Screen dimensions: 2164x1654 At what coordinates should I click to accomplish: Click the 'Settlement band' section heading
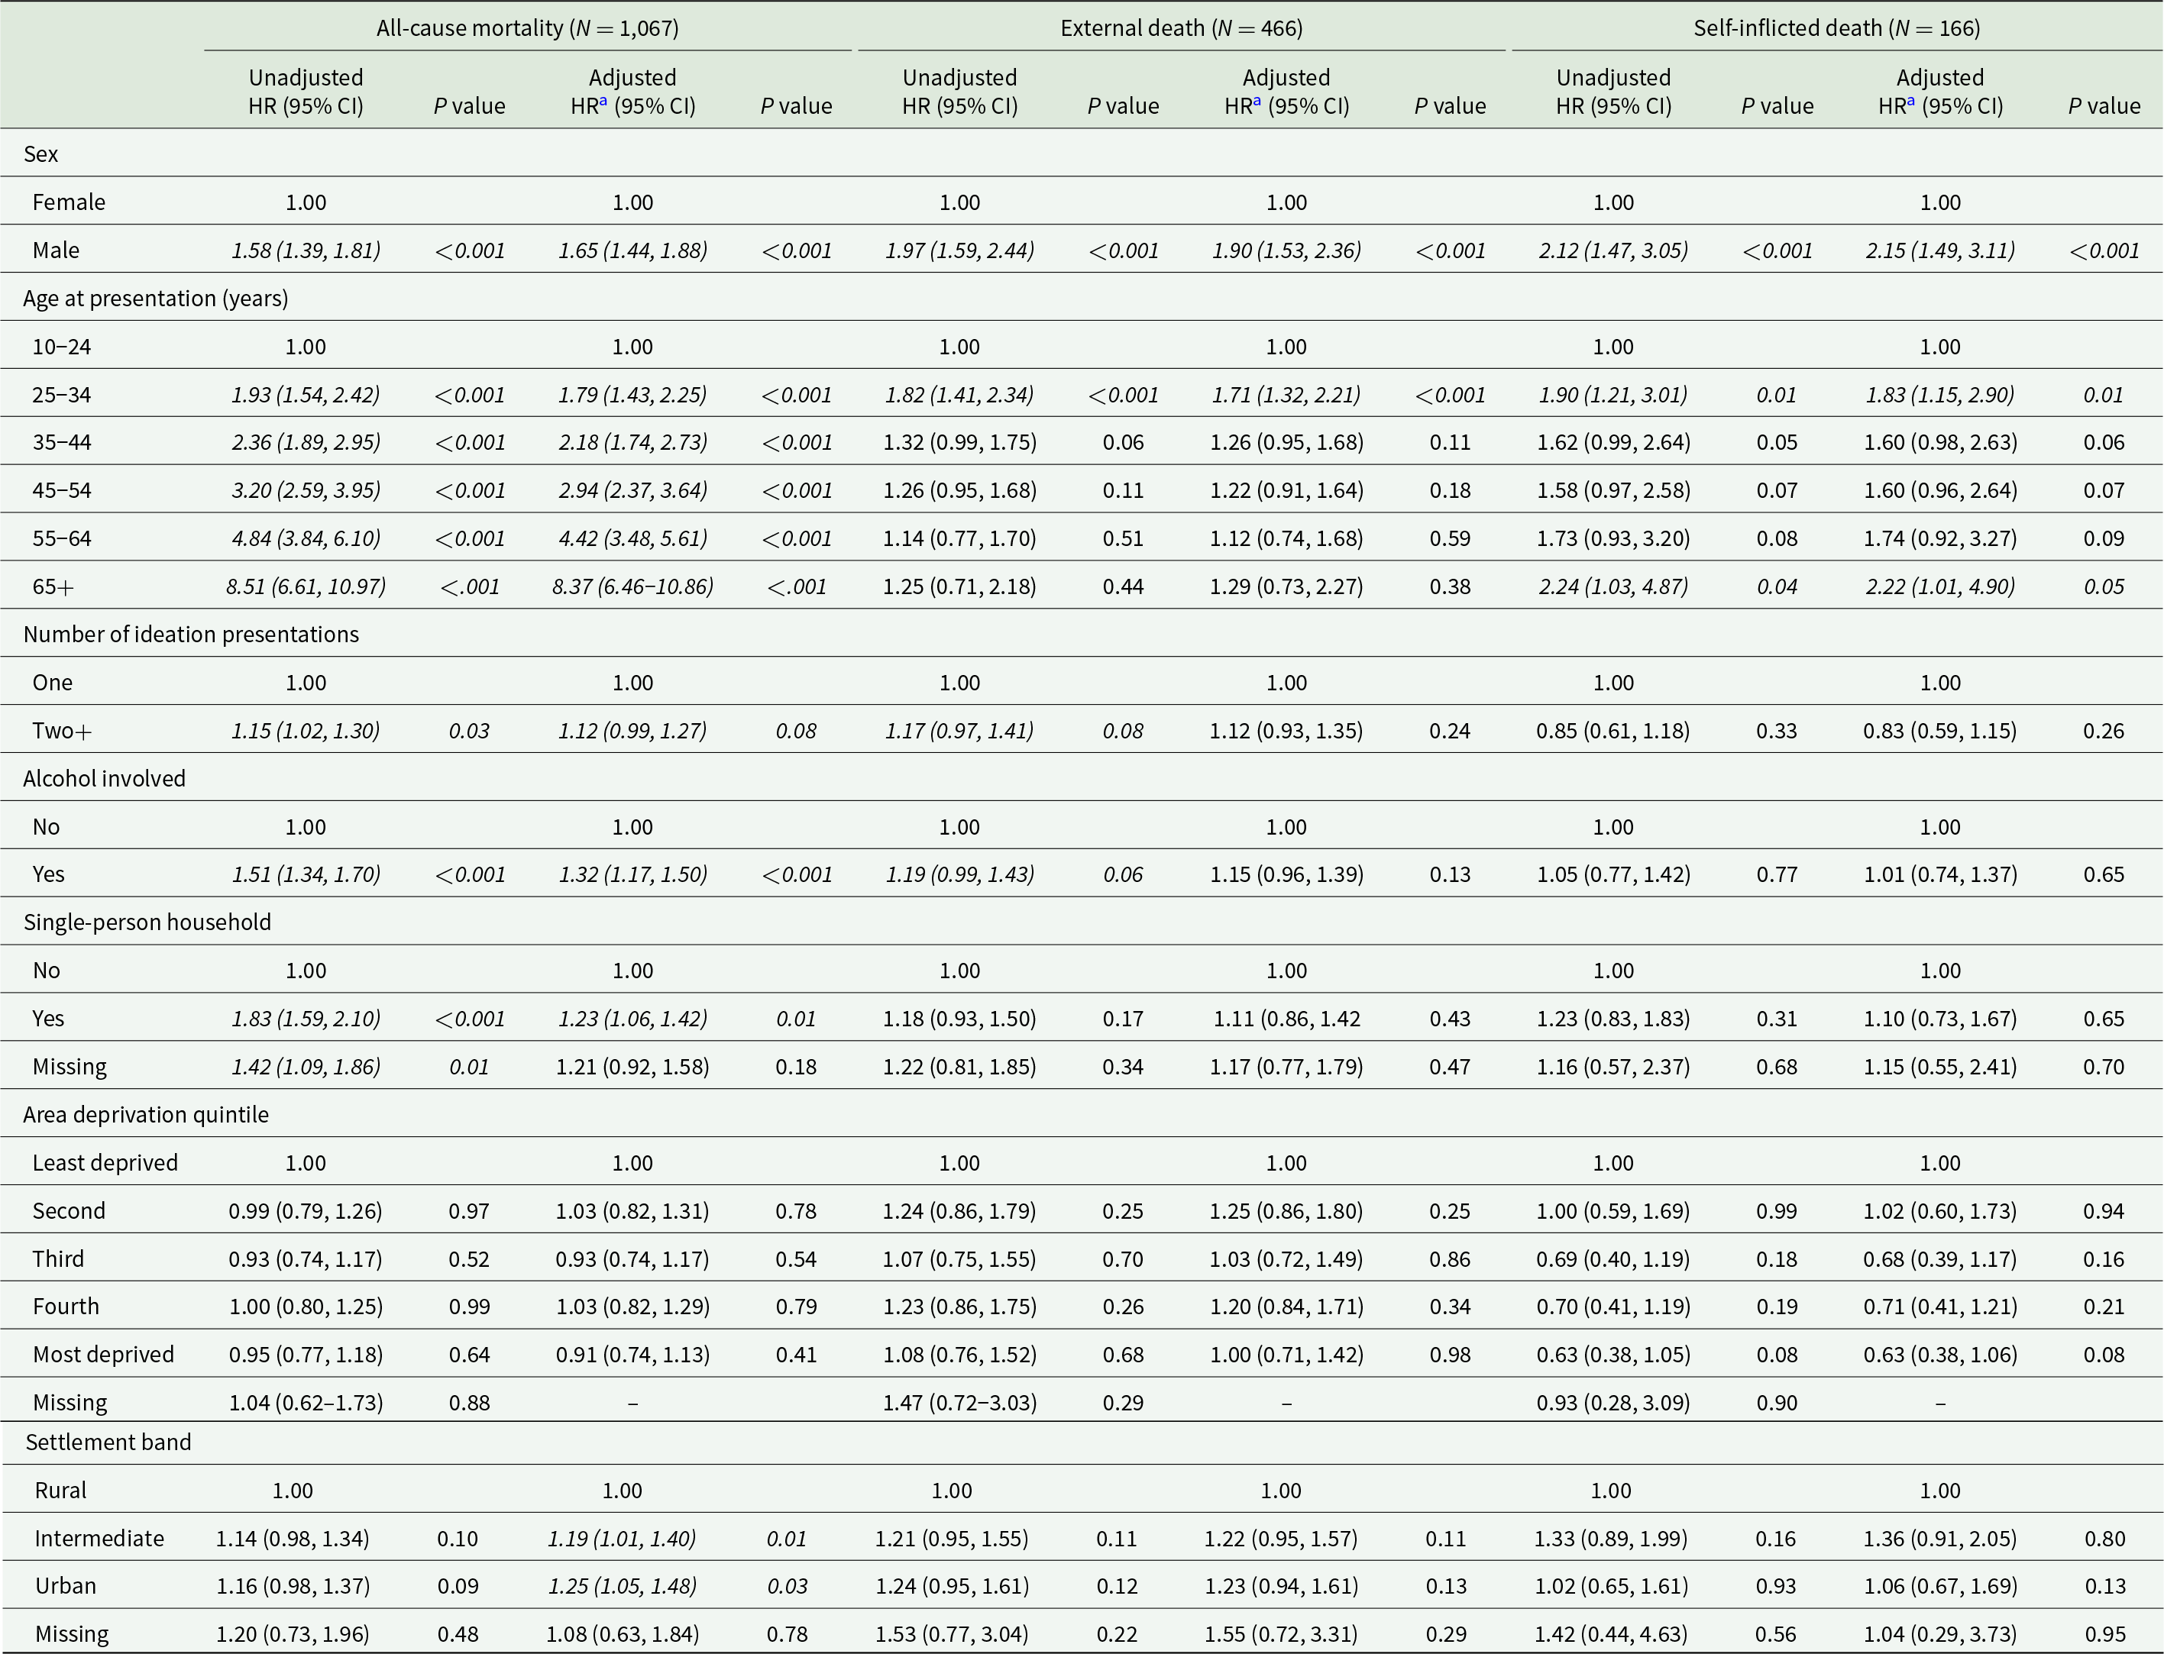[x=108, y=1442]
